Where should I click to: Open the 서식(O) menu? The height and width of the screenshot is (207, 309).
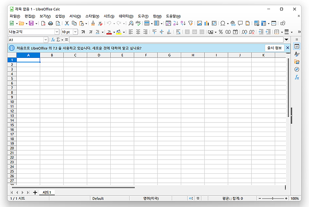[x=75, y=16]
